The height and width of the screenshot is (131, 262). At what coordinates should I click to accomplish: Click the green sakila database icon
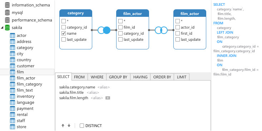(8, 28)
